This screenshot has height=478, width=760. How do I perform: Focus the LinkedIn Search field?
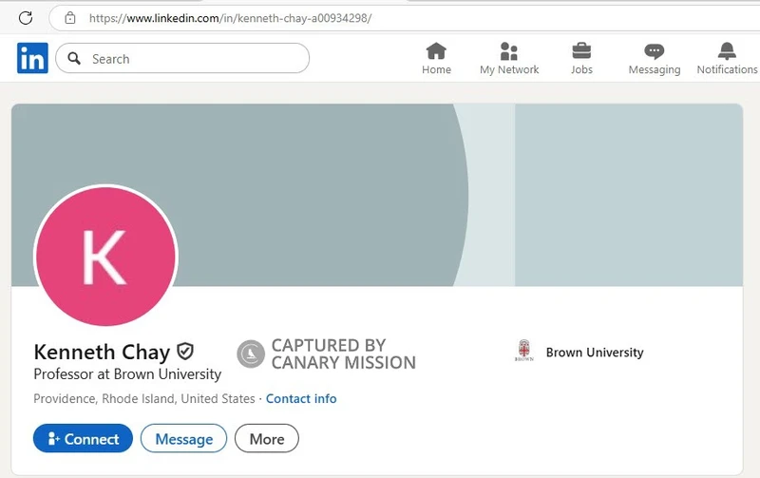point(182,59)
